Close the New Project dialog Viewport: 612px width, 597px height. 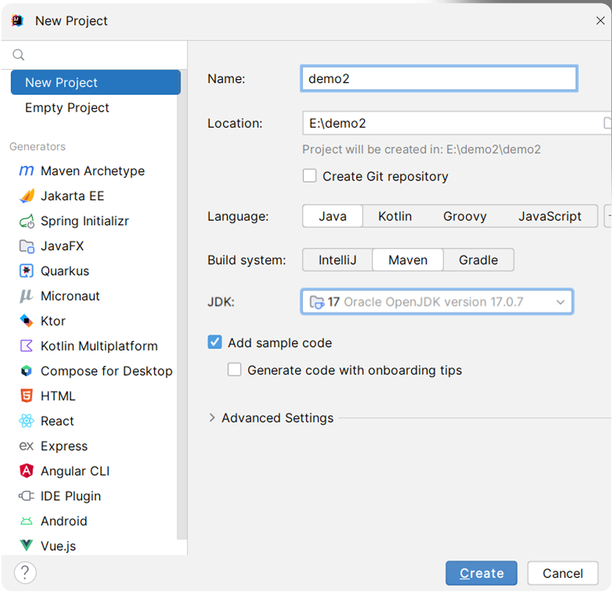[600, 21]
